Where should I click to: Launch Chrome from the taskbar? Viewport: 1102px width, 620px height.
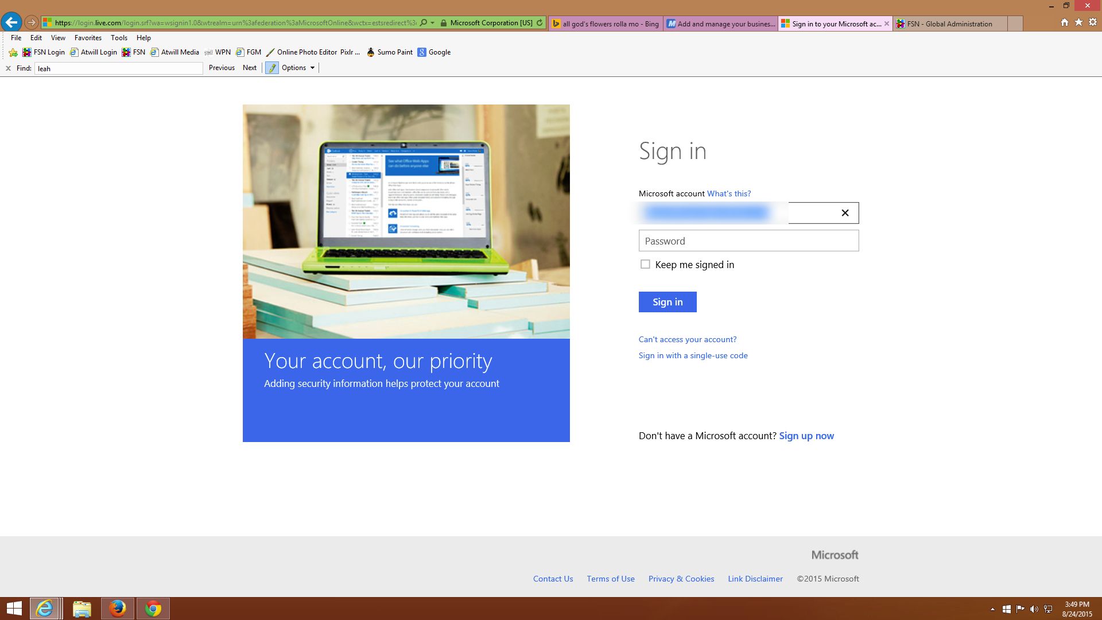coord(153,609)
